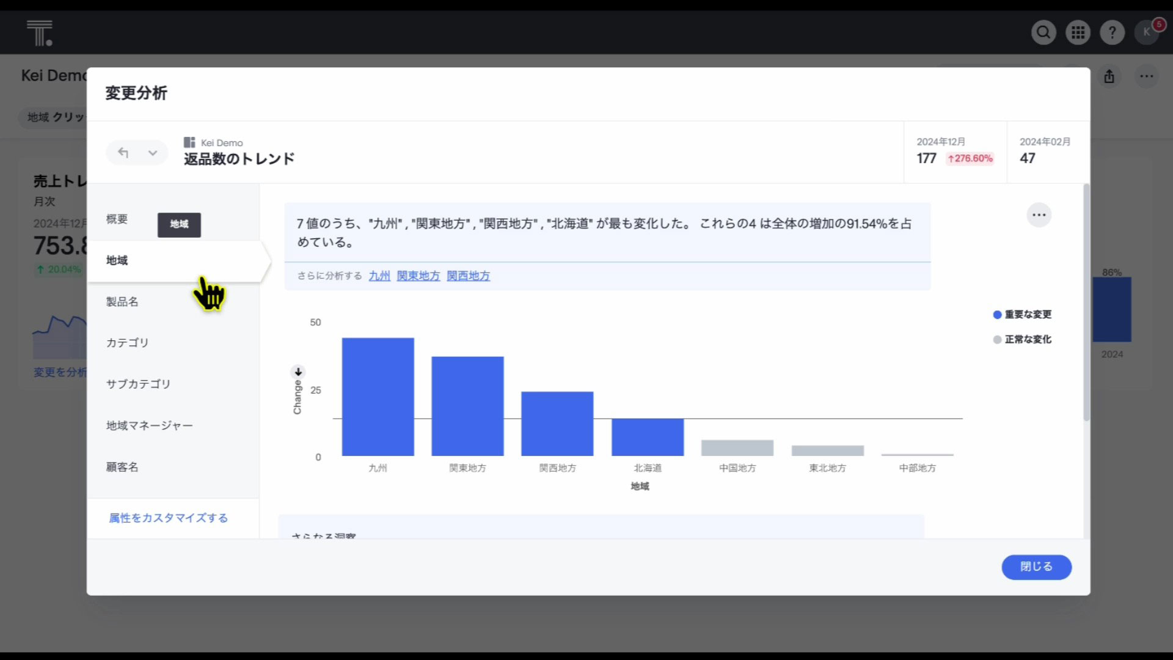Click the user profile avatar K
Viewport: 1173px width, 660px height.
tap(1147, 32)
